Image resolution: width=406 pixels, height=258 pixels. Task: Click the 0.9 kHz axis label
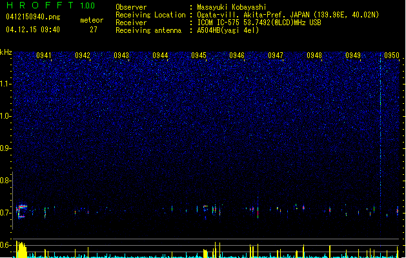[5, 148]
